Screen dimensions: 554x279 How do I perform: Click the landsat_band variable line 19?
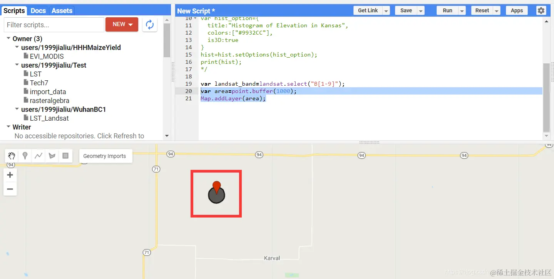click(273, 84)
